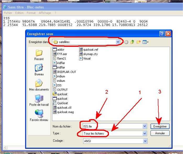Select the quicksat.ref file

click(89, 50)
